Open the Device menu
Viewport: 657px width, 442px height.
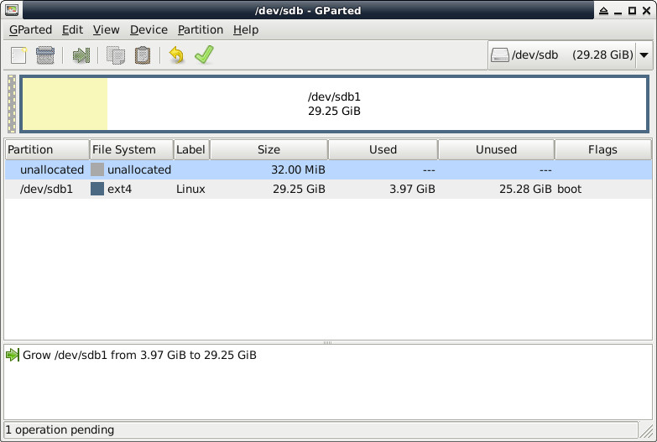tap(149, 29)
